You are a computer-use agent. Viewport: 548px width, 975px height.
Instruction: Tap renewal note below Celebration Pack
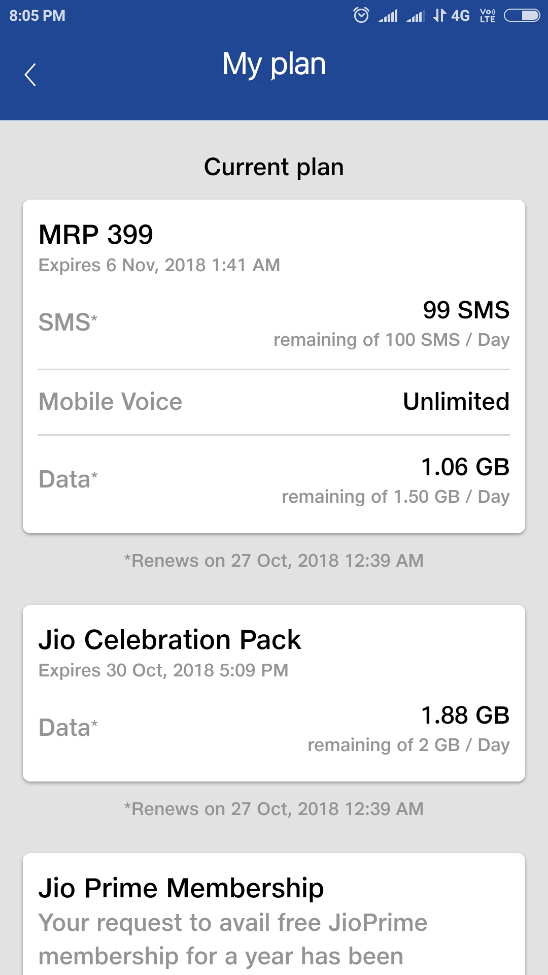click(x=274, y=809)
